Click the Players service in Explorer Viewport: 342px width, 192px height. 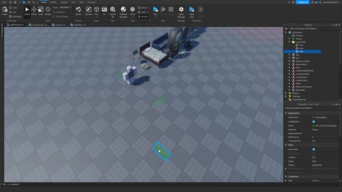296,93
